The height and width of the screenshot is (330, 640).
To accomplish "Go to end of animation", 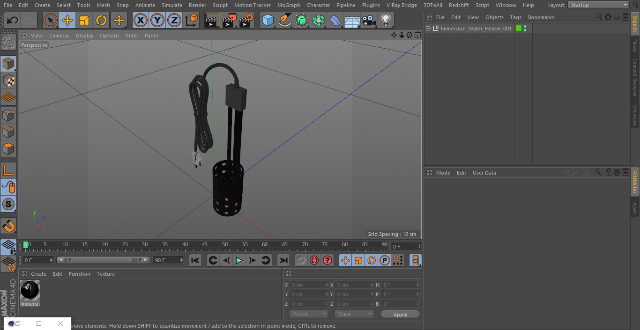I will click(283, 260).
